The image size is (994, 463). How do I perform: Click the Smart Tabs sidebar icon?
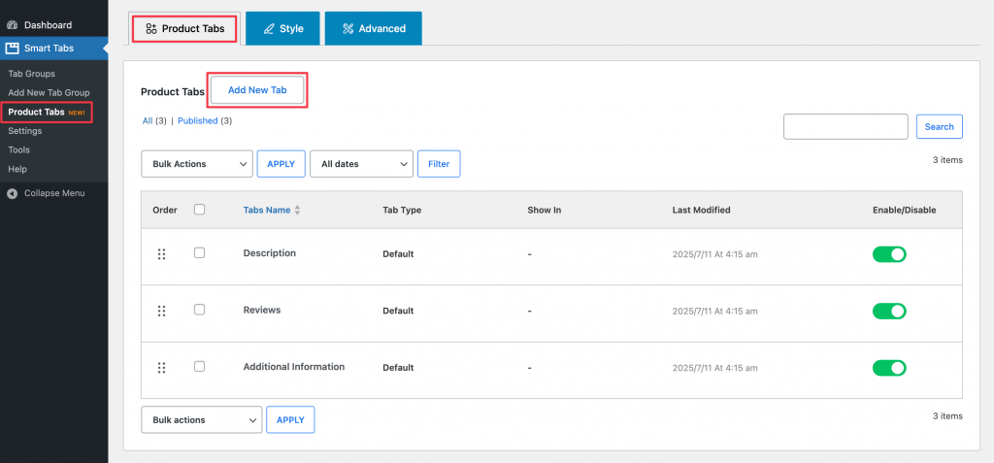(x=12, y=49)
